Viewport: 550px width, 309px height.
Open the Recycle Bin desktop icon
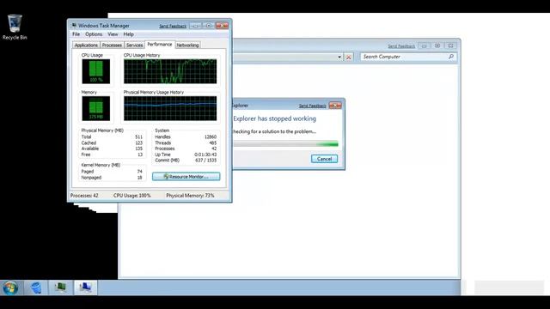[x=15, y=27]
